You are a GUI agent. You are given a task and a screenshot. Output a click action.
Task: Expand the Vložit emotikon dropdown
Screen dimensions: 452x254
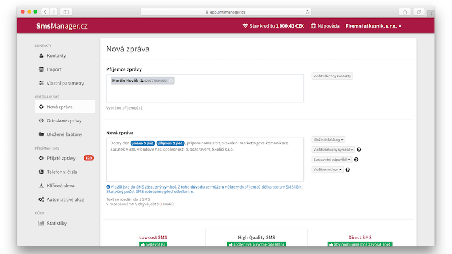point(328,169)
